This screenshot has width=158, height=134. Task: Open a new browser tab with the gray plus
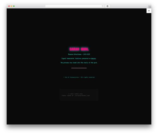coord(150,7)
